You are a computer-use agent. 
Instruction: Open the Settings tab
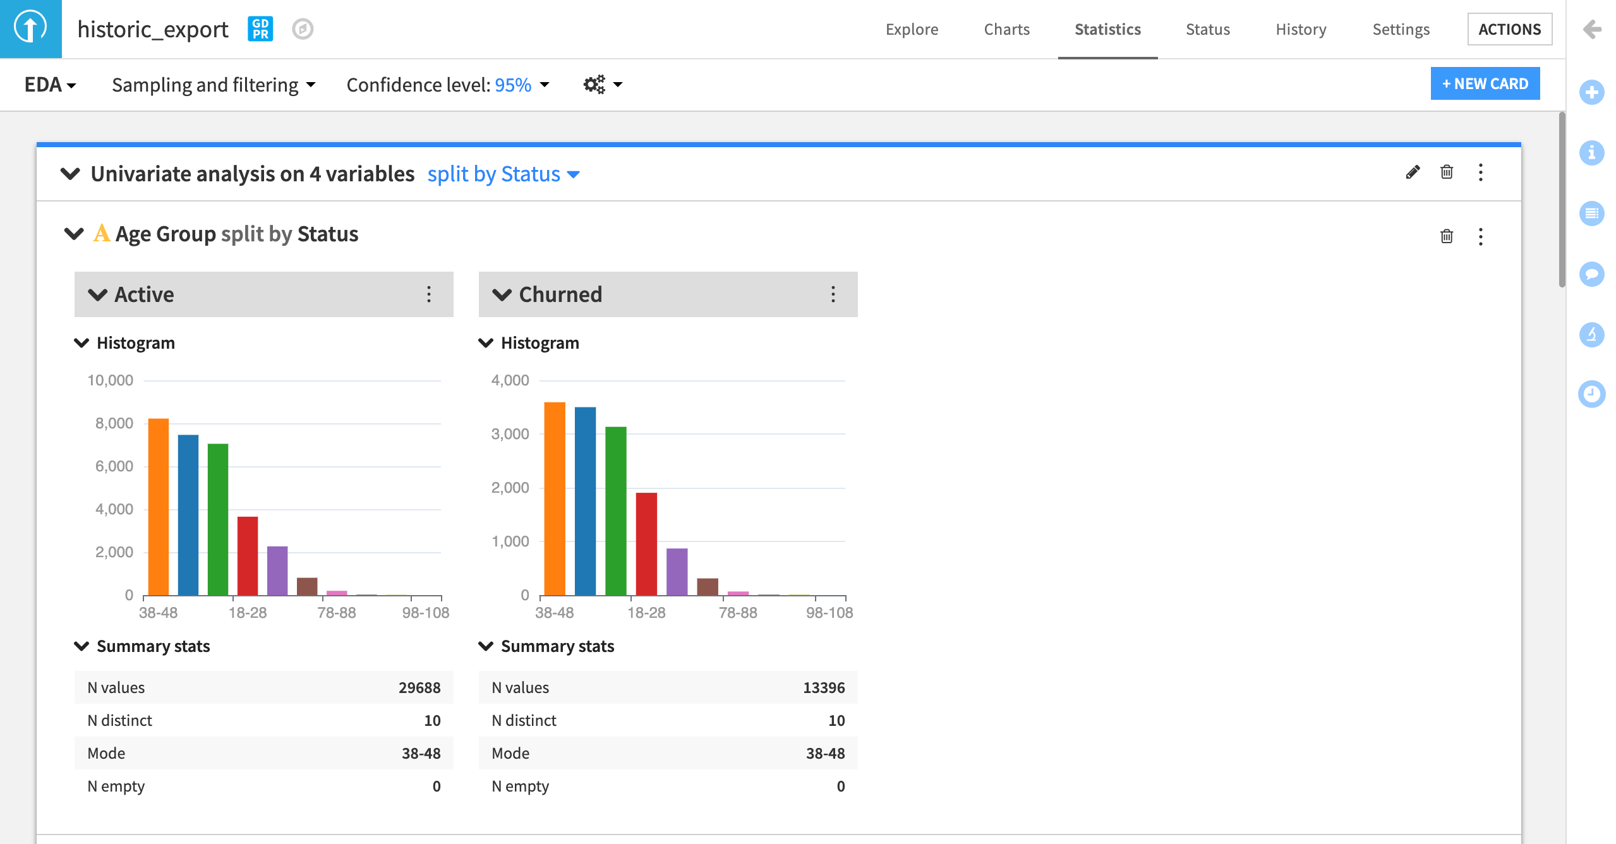tap(1401, 29)
